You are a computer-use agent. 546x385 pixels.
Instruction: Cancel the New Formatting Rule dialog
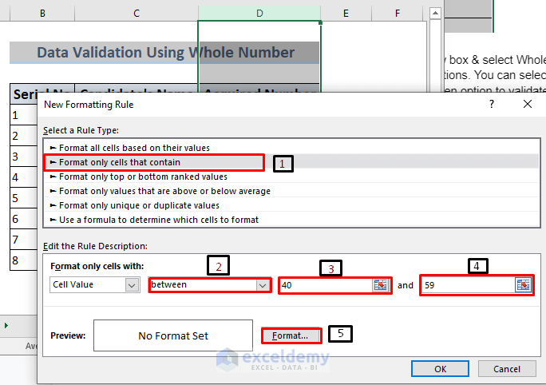(507, 369)
